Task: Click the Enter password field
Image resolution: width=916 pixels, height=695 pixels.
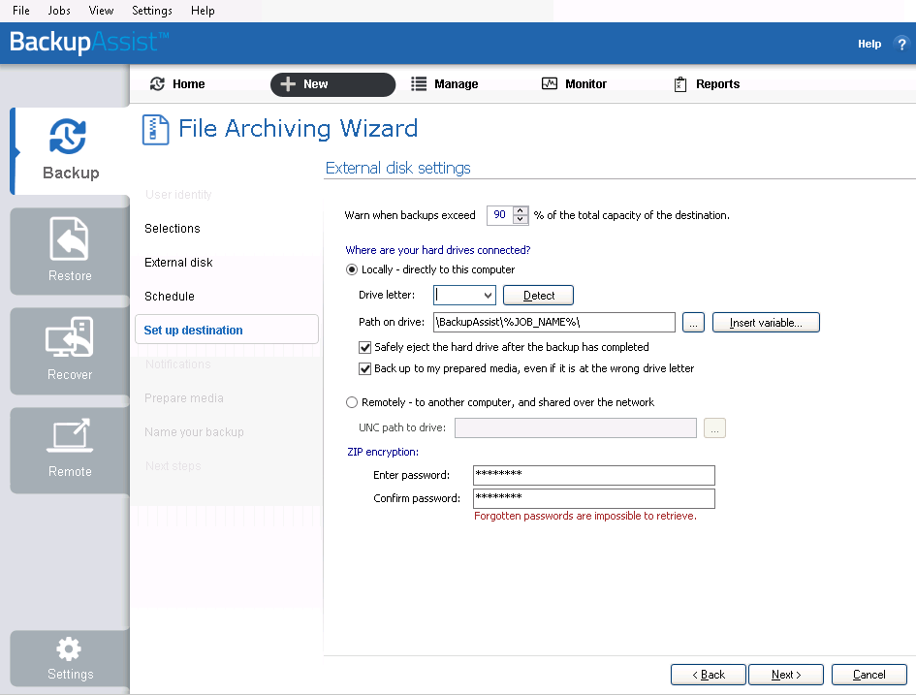Action: coord(593,475)
